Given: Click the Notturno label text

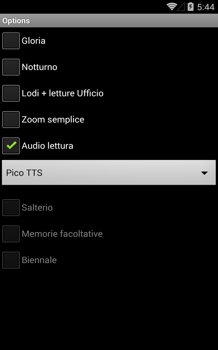Looking at the screenshot, I should pyautogui.click(x=40, y=67).
